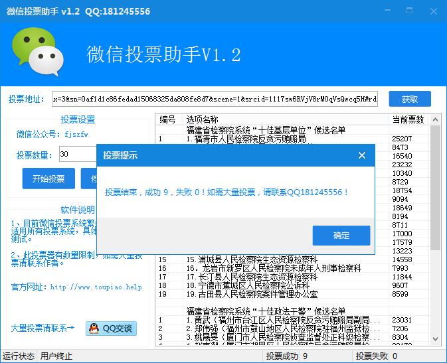This screenshot has height=363, width=447.
Task: Click the vote count 8473
Action: click(x=400, y=147)
